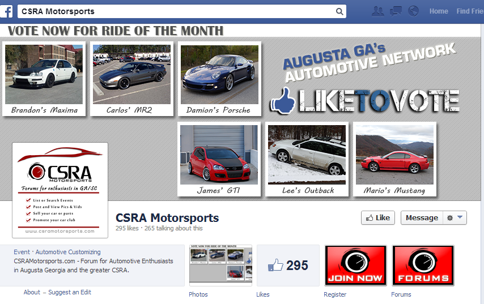Open the About link
The image size is (484, 304).
click(x=32, y=292)
